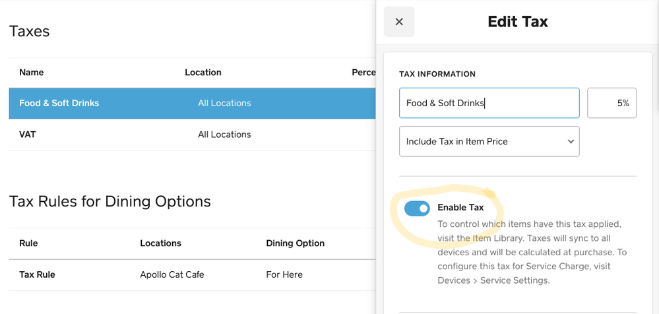The width and height of the screenshot is (659, 314).
Task: Click the dropdown chevron arrow for tax inclusion
Action: point(570,141)
